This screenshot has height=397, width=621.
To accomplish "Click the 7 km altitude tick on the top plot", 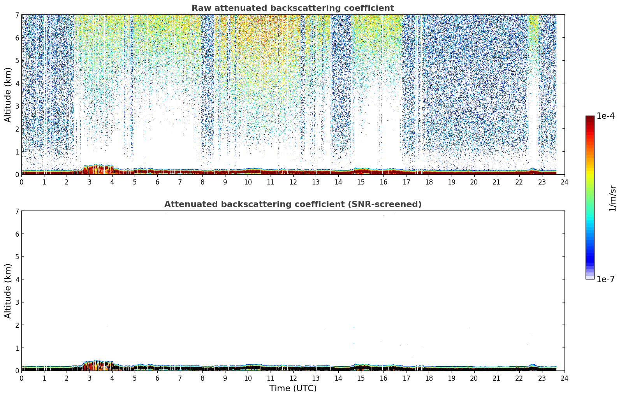I will (x=17, y=15).
